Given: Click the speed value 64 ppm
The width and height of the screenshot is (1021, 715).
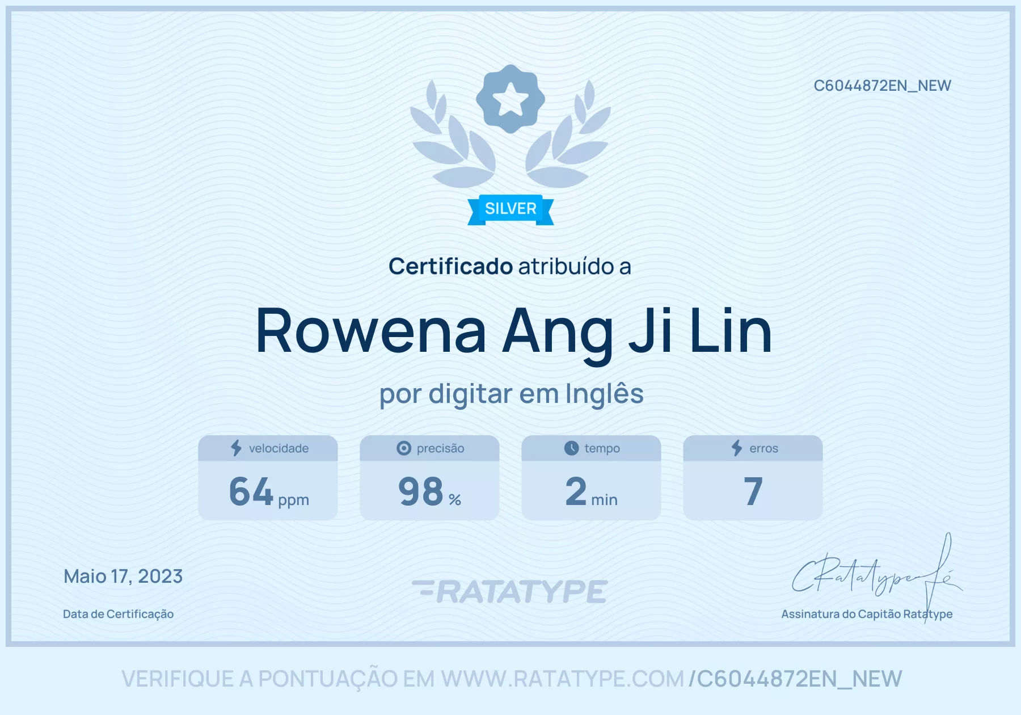Looking at the screenshot, I should [x=269, y=492].
